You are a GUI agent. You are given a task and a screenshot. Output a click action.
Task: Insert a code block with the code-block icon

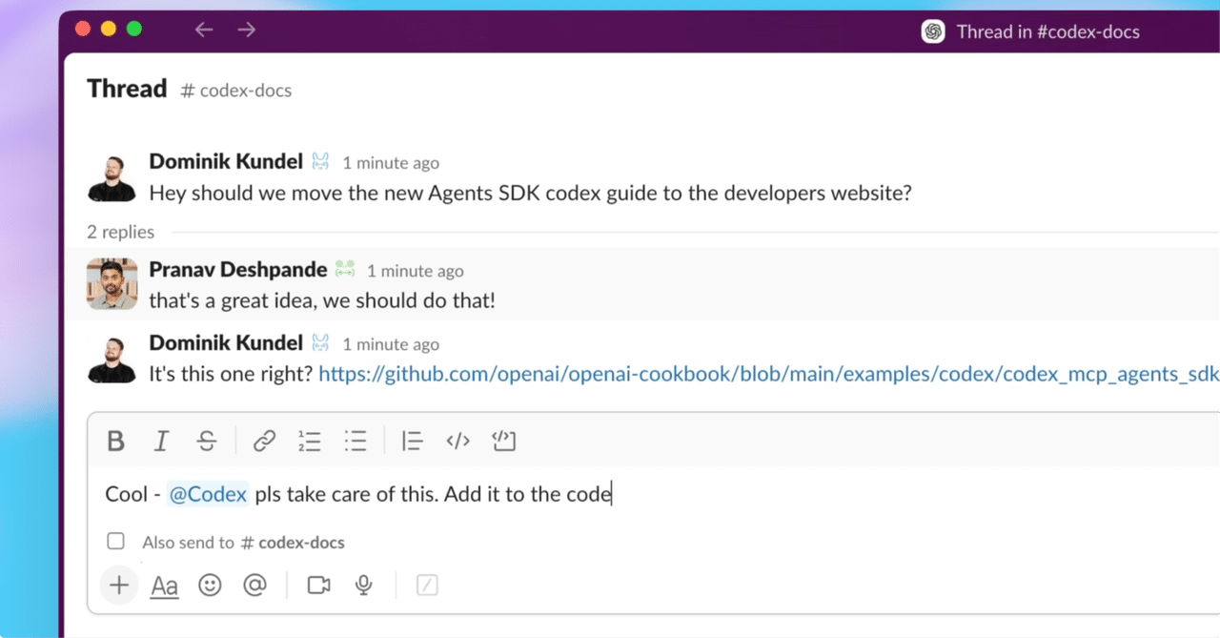tap(504, 441)
